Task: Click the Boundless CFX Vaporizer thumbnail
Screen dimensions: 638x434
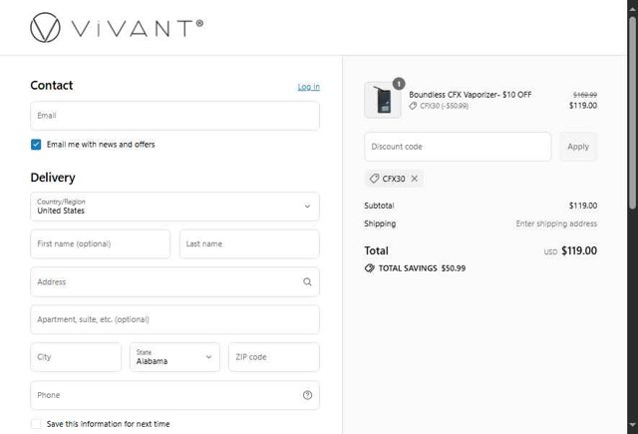Action: 383,100
